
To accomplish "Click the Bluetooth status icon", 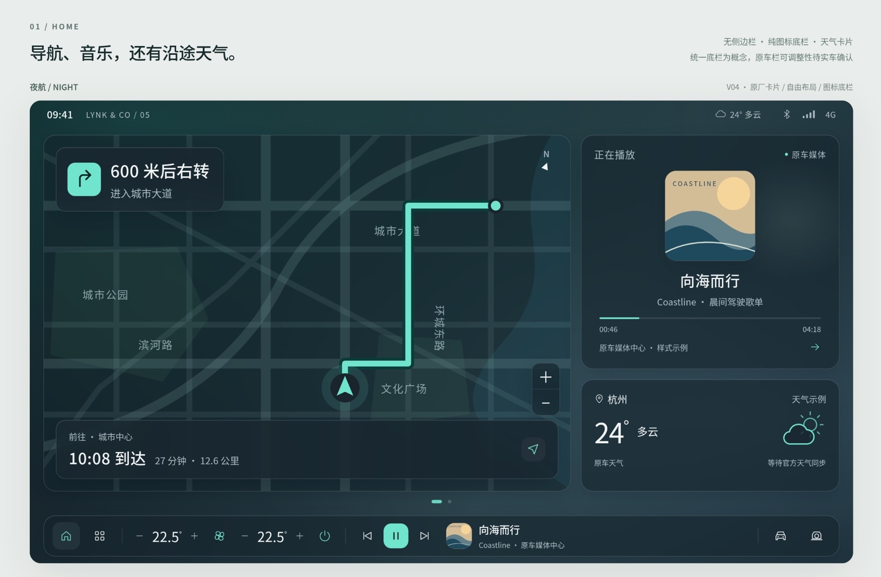I will (786, 114).
